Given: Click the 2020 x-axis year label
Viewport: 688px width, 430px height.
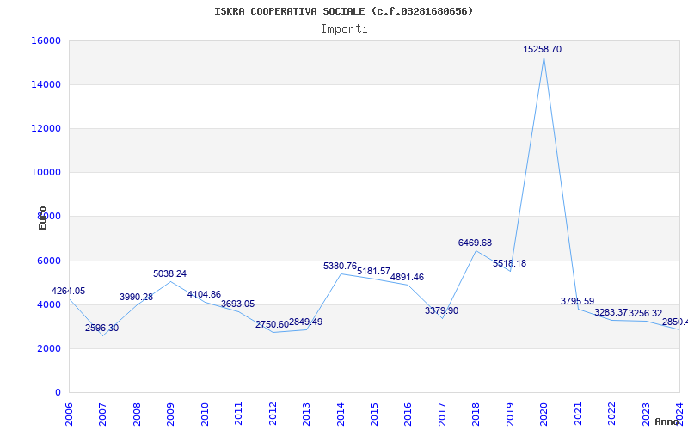Looking at the screenshot, I should click(544, 415).
